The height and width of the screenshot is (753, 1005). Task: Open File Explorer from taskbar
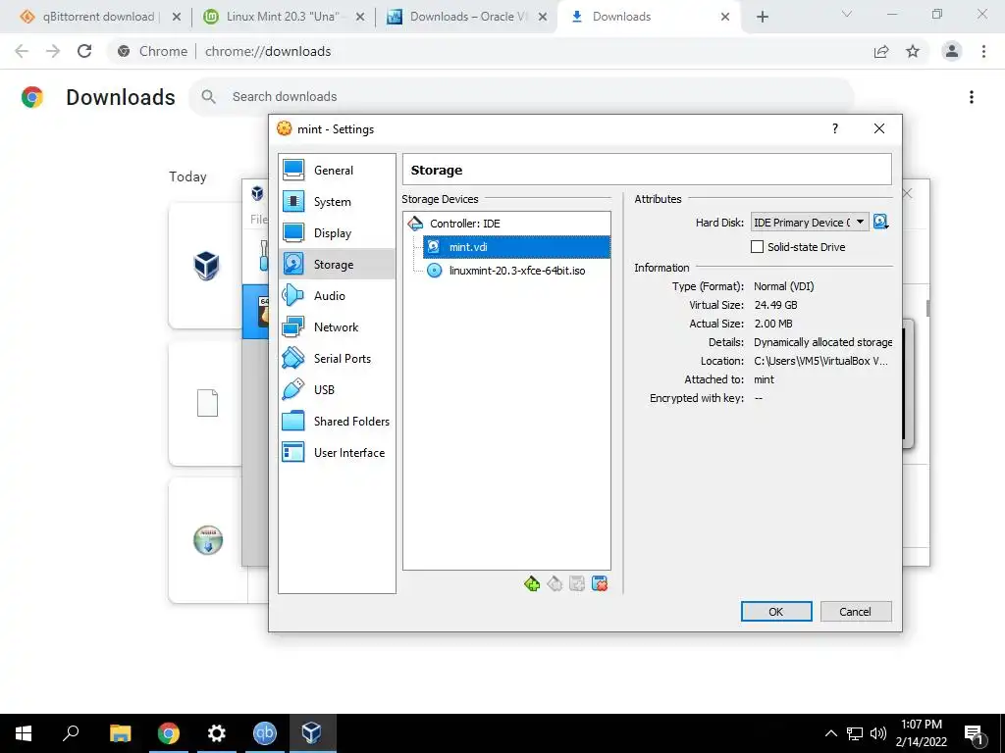(x=120, y=733)
